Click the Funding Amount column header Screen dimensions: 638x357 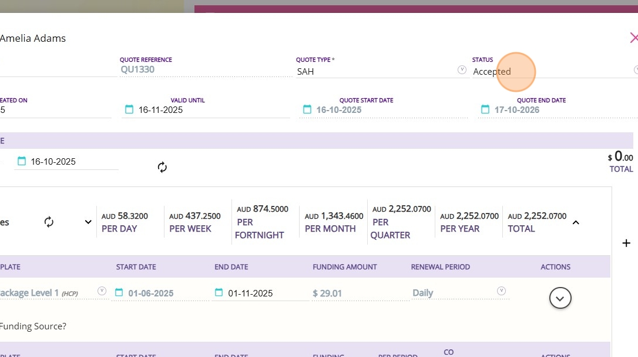pos(345,267)
